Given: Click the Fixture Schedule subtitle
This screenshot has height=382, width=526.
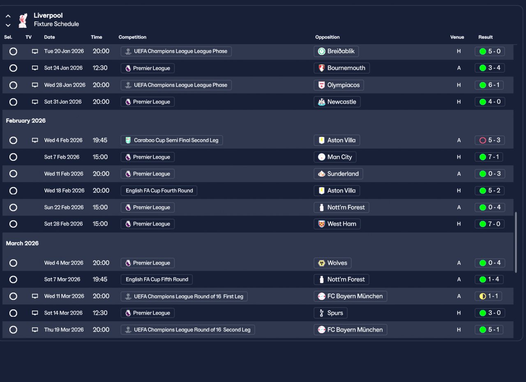Looking at the screenshot, I should 56,24.
